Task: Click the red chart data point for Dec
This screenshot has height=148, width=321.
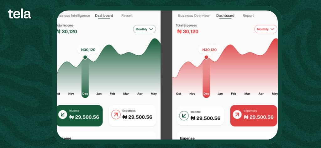Action: pos(206,57)
